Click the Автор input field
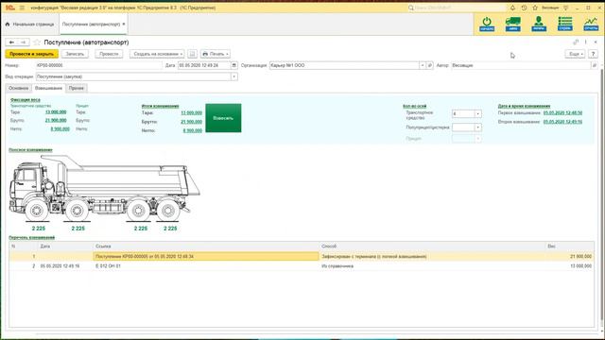Viewport: 605px width, 340px height. [521, 65]
